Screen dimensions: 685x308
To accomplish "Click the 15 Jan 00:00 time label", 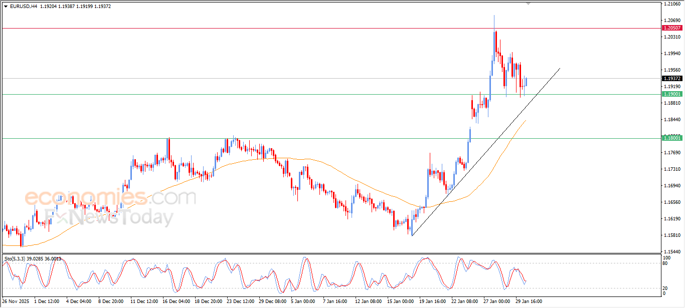I will coord(400,301).
